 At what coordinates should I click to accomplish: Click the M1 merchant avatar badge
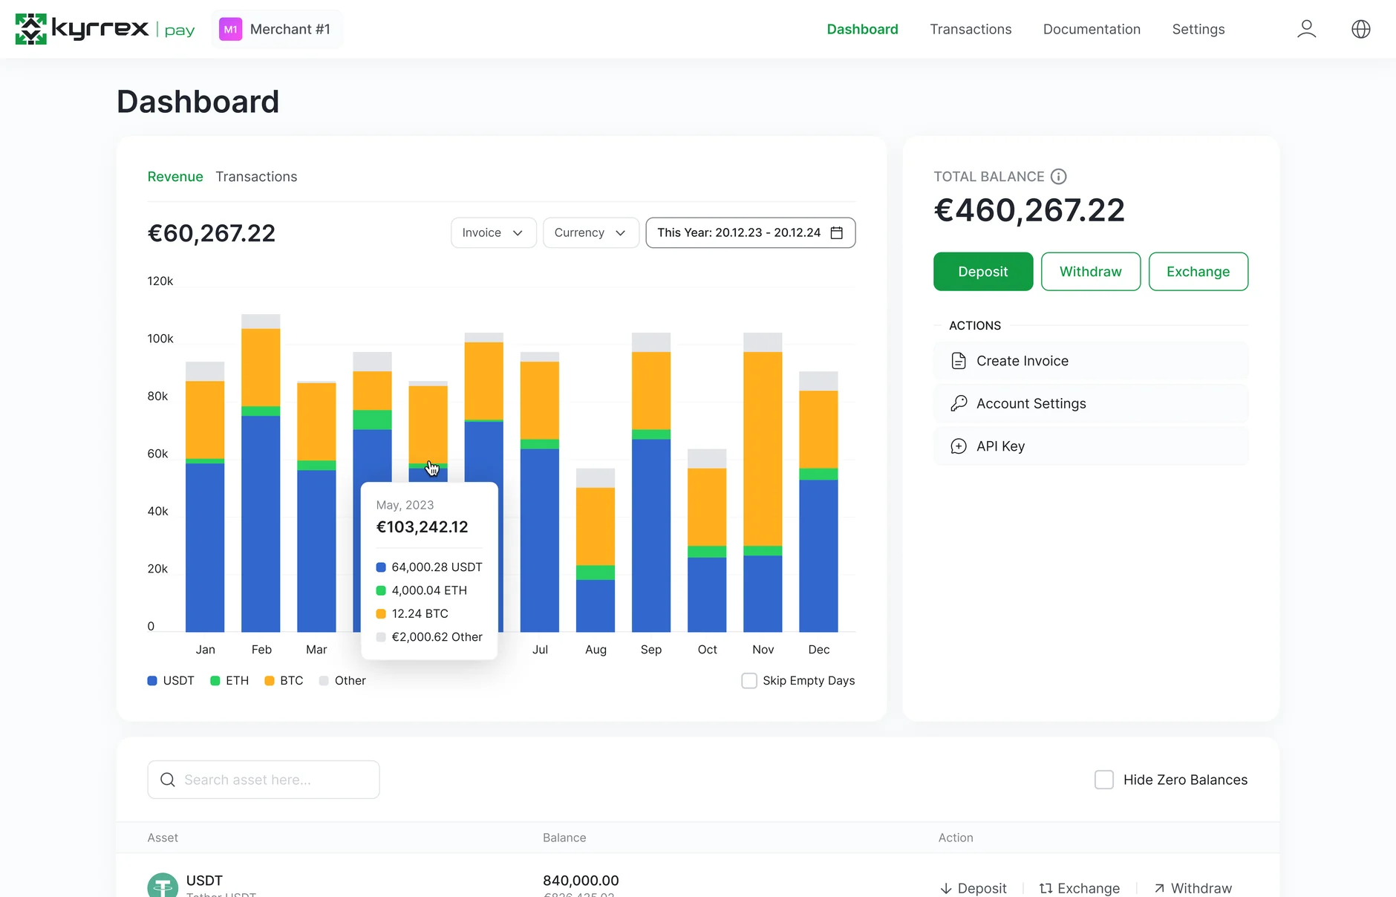(231, 29)
